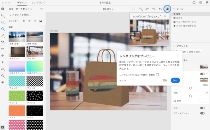Select the Select and Move tool
Viewport: 210px width, 130px height.
(x=3, y=16)
